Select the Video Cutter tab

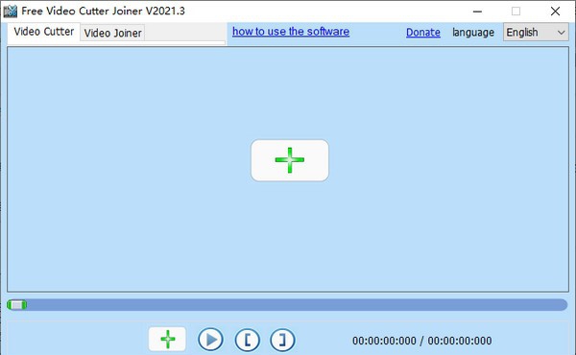point(44,32)
